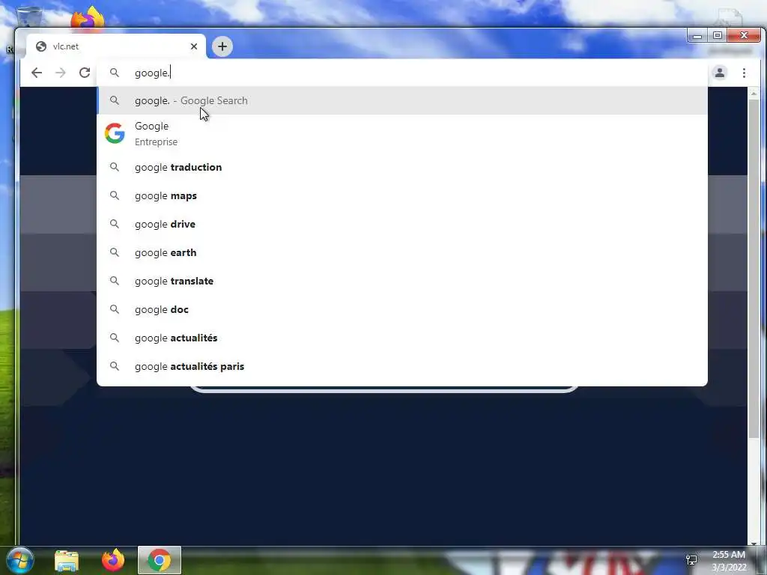Screen dimensions: 767x575
Task: Open the Windows Start menu orb
Action: (20, 560)
